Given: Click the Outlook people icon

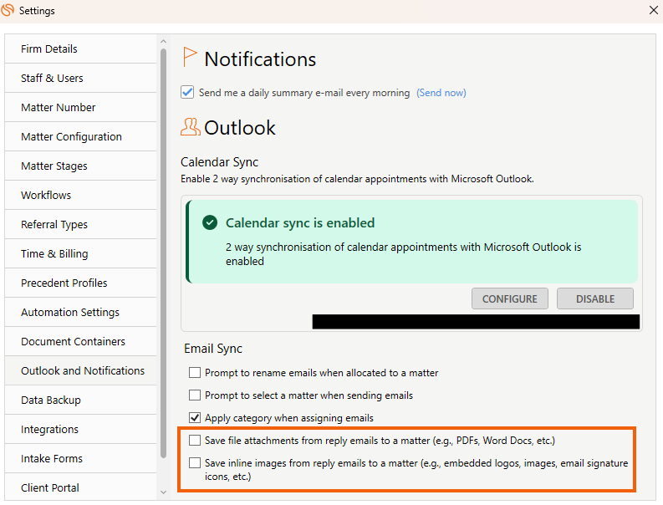Looking at the screenshot, I should 191,126.
